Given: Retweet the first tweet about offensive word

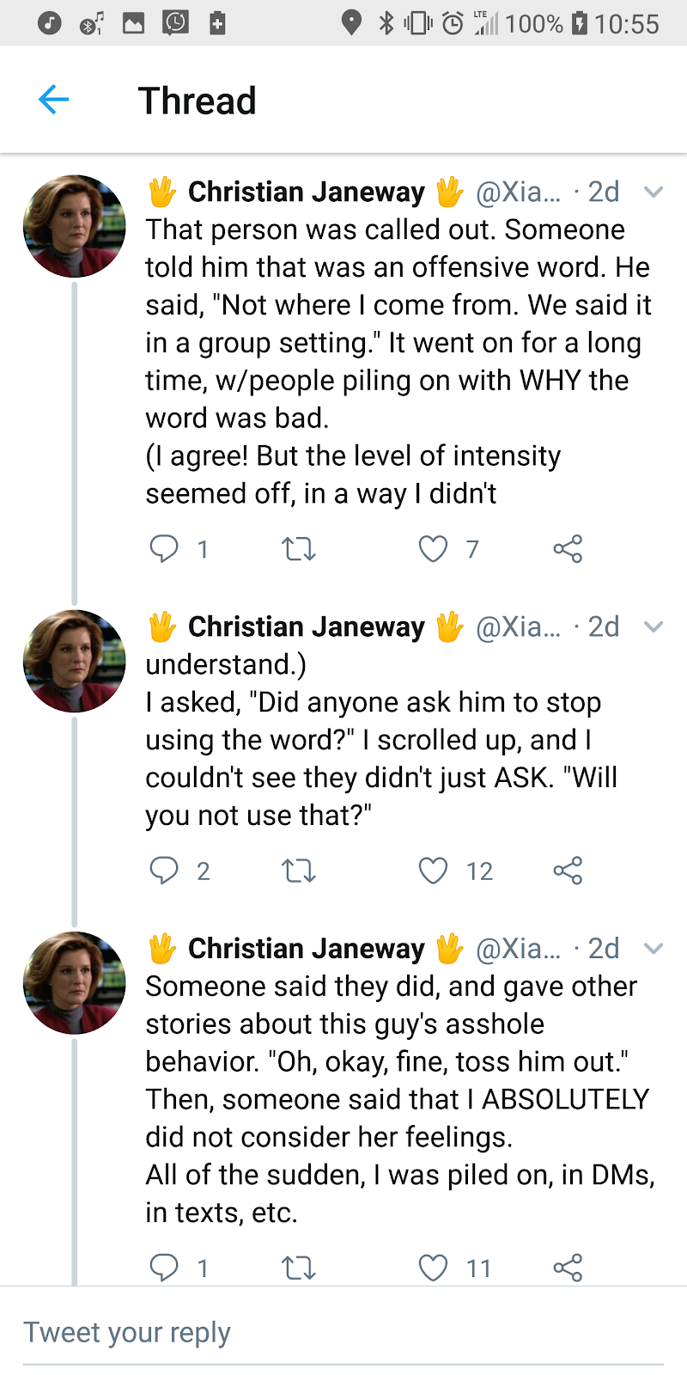Looking at the screenshot, I should pos(299,548).
